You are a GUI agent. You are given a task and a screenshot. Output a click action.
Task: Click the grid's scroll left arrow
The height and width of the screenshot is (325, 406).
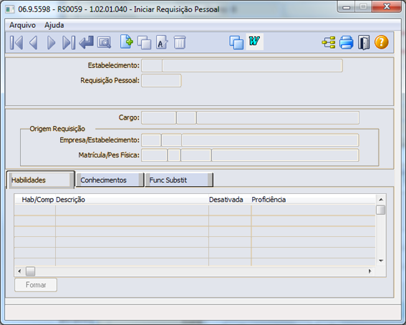19,271
